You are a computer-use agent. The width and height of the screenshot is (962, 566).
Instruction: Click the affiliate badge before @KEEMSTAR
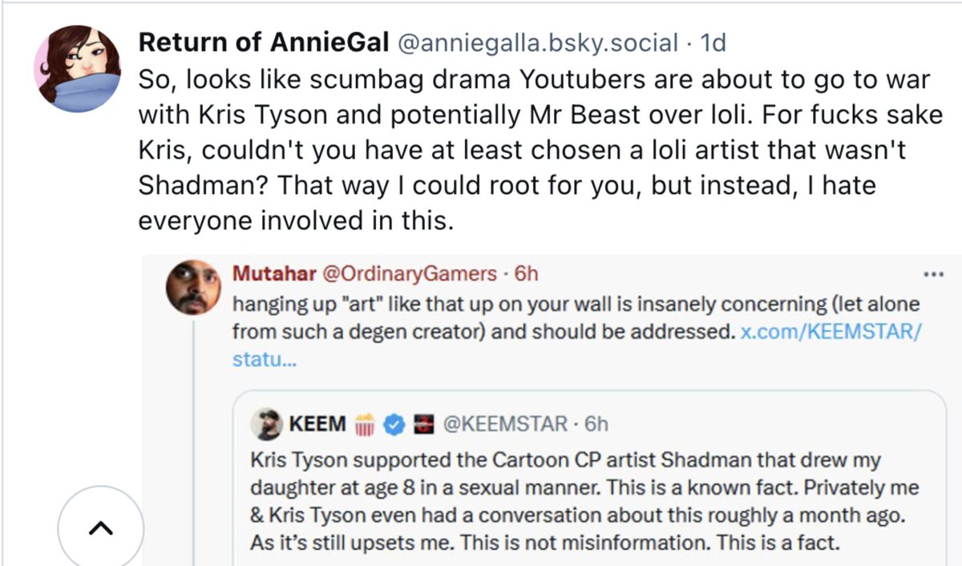418,425
